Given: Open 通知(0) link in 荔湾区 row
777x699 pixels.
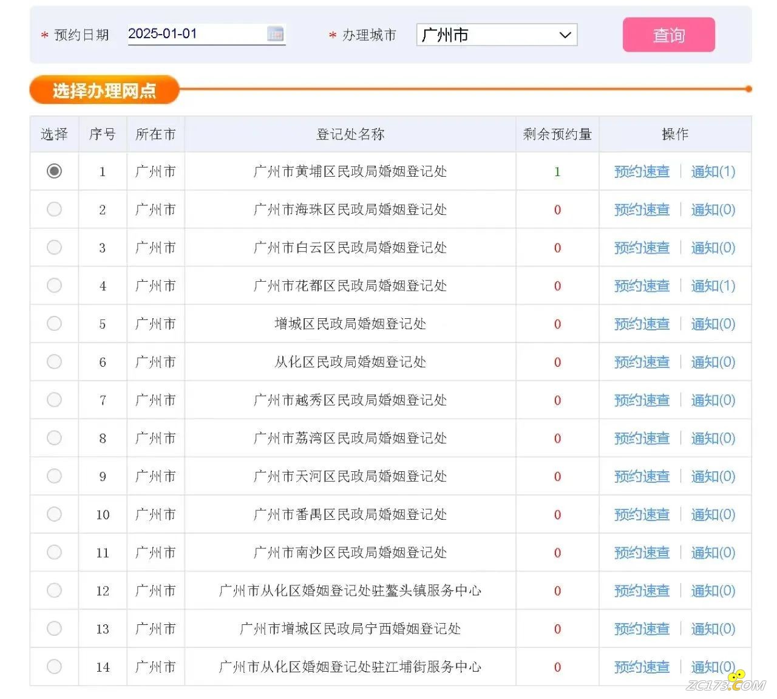Looking at the screenshot, I should click(x=713, y=438).
